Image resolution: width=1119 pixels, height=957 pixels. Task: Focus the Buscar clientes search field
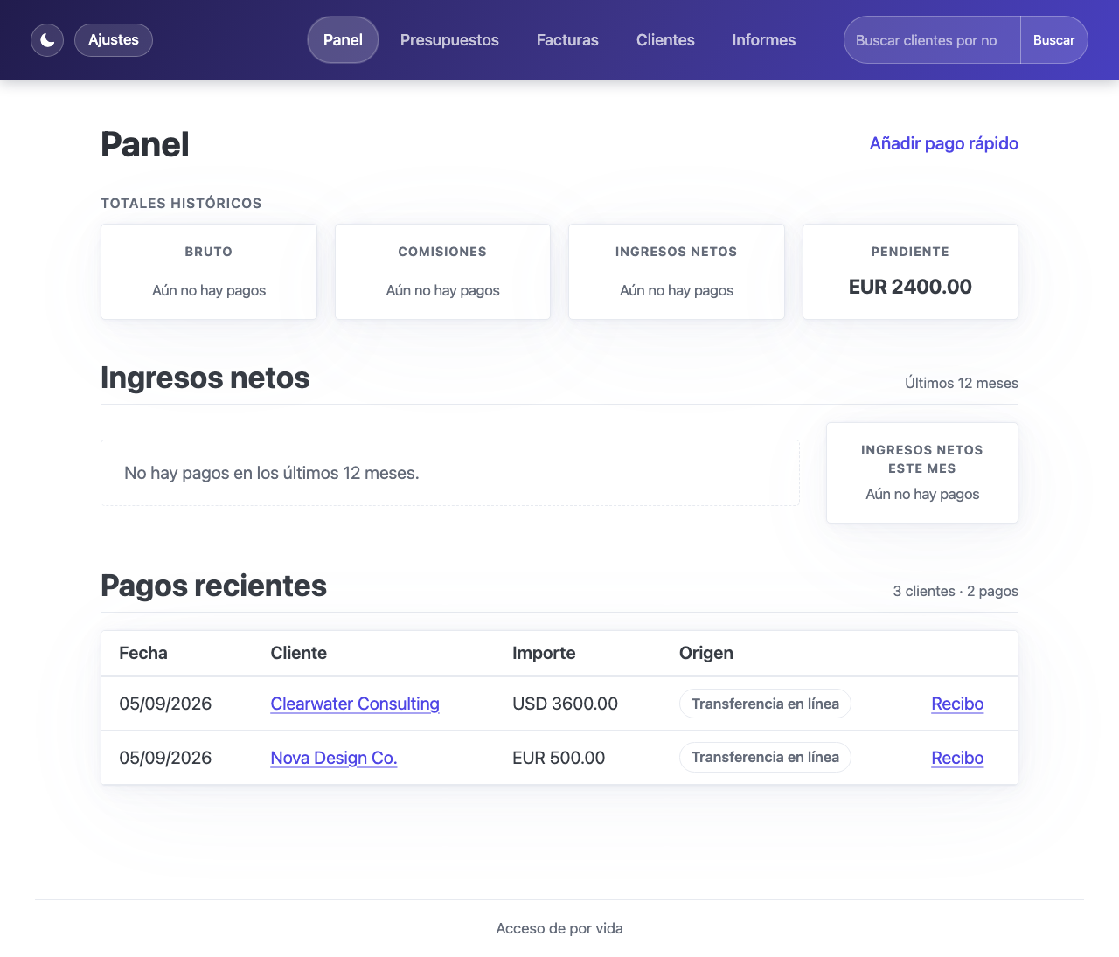pos(932,40)
